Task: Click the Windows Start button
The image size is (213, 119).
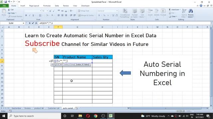Action: click(4, 116)
